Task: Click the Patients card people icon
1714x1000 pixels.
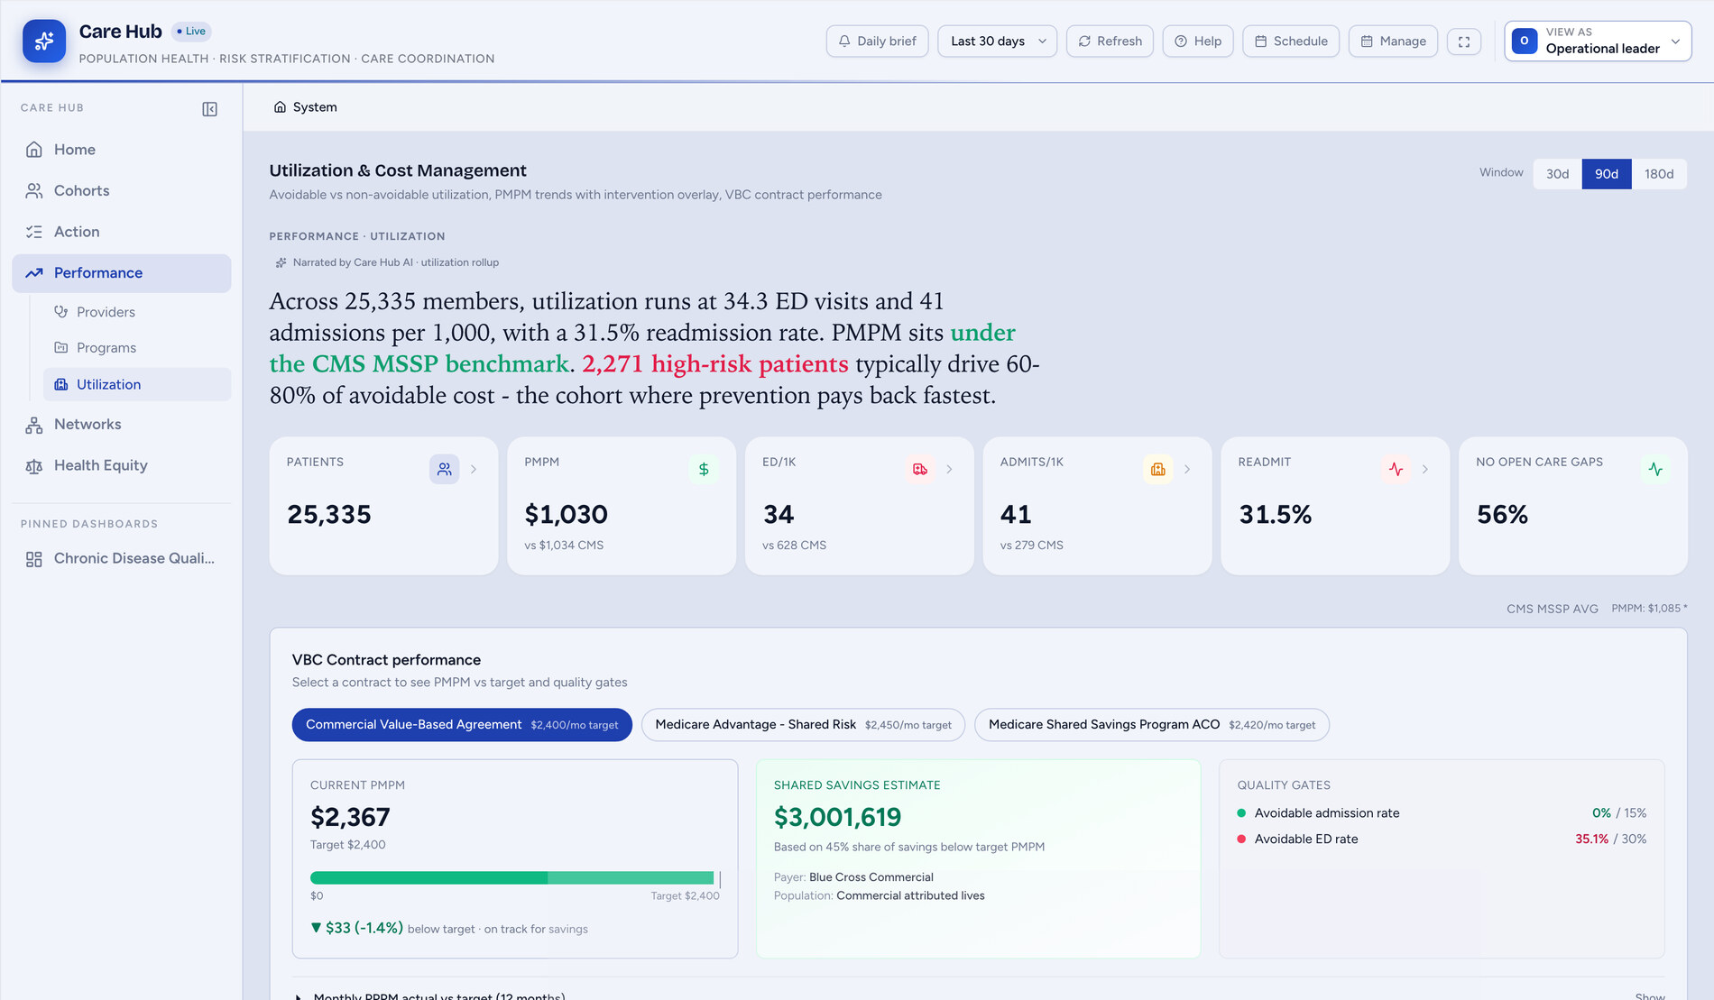Action: pyautogui.click(x=444, y=469)
